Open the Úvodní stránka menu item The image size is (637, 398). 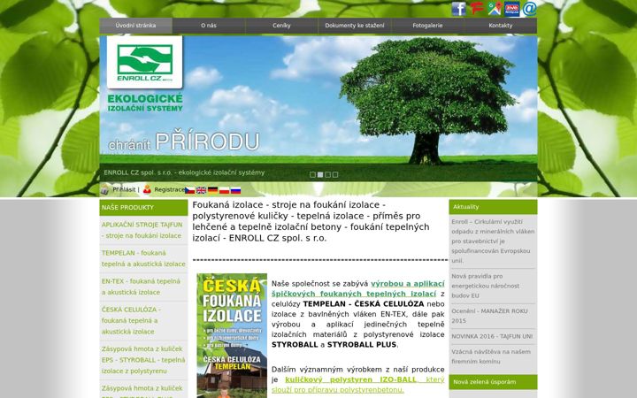pyautogui.click(x=135, y=26)
